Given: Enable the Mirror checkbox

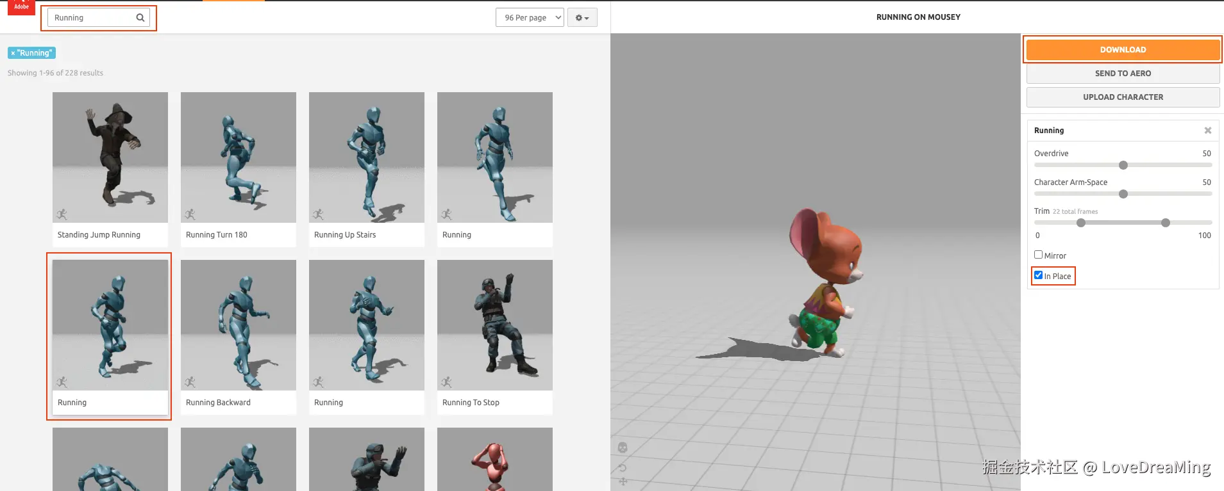Looking at the screenshot, I should tap(1038, 255).
